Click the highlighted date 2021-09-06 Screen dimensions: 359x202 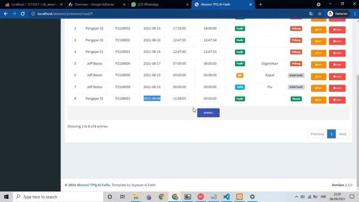coord(152,99)
